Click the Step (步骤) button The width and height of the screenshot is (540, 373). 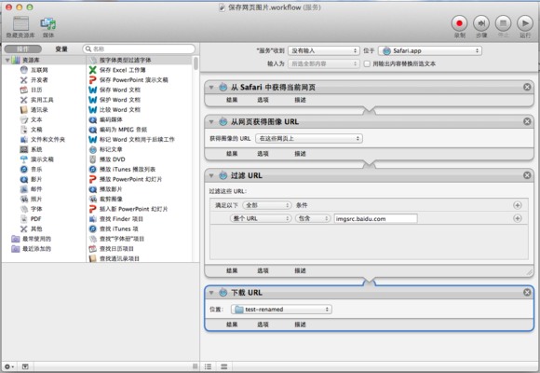coord(481,23)
